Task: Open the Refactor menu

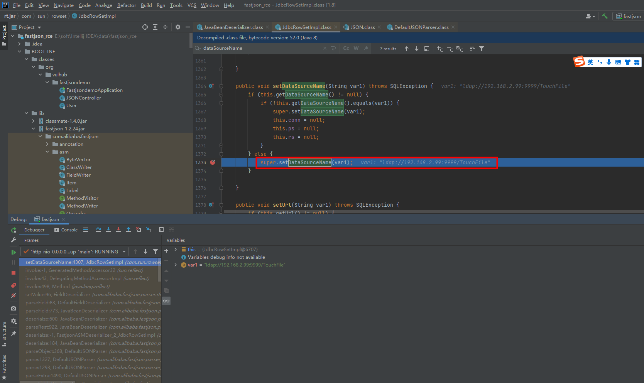Action: click(x=127, y=5)
